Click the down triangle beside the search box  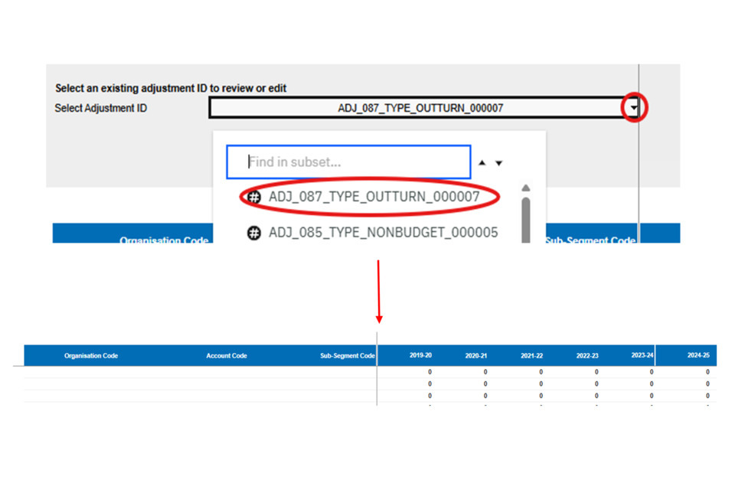[499, 163]
